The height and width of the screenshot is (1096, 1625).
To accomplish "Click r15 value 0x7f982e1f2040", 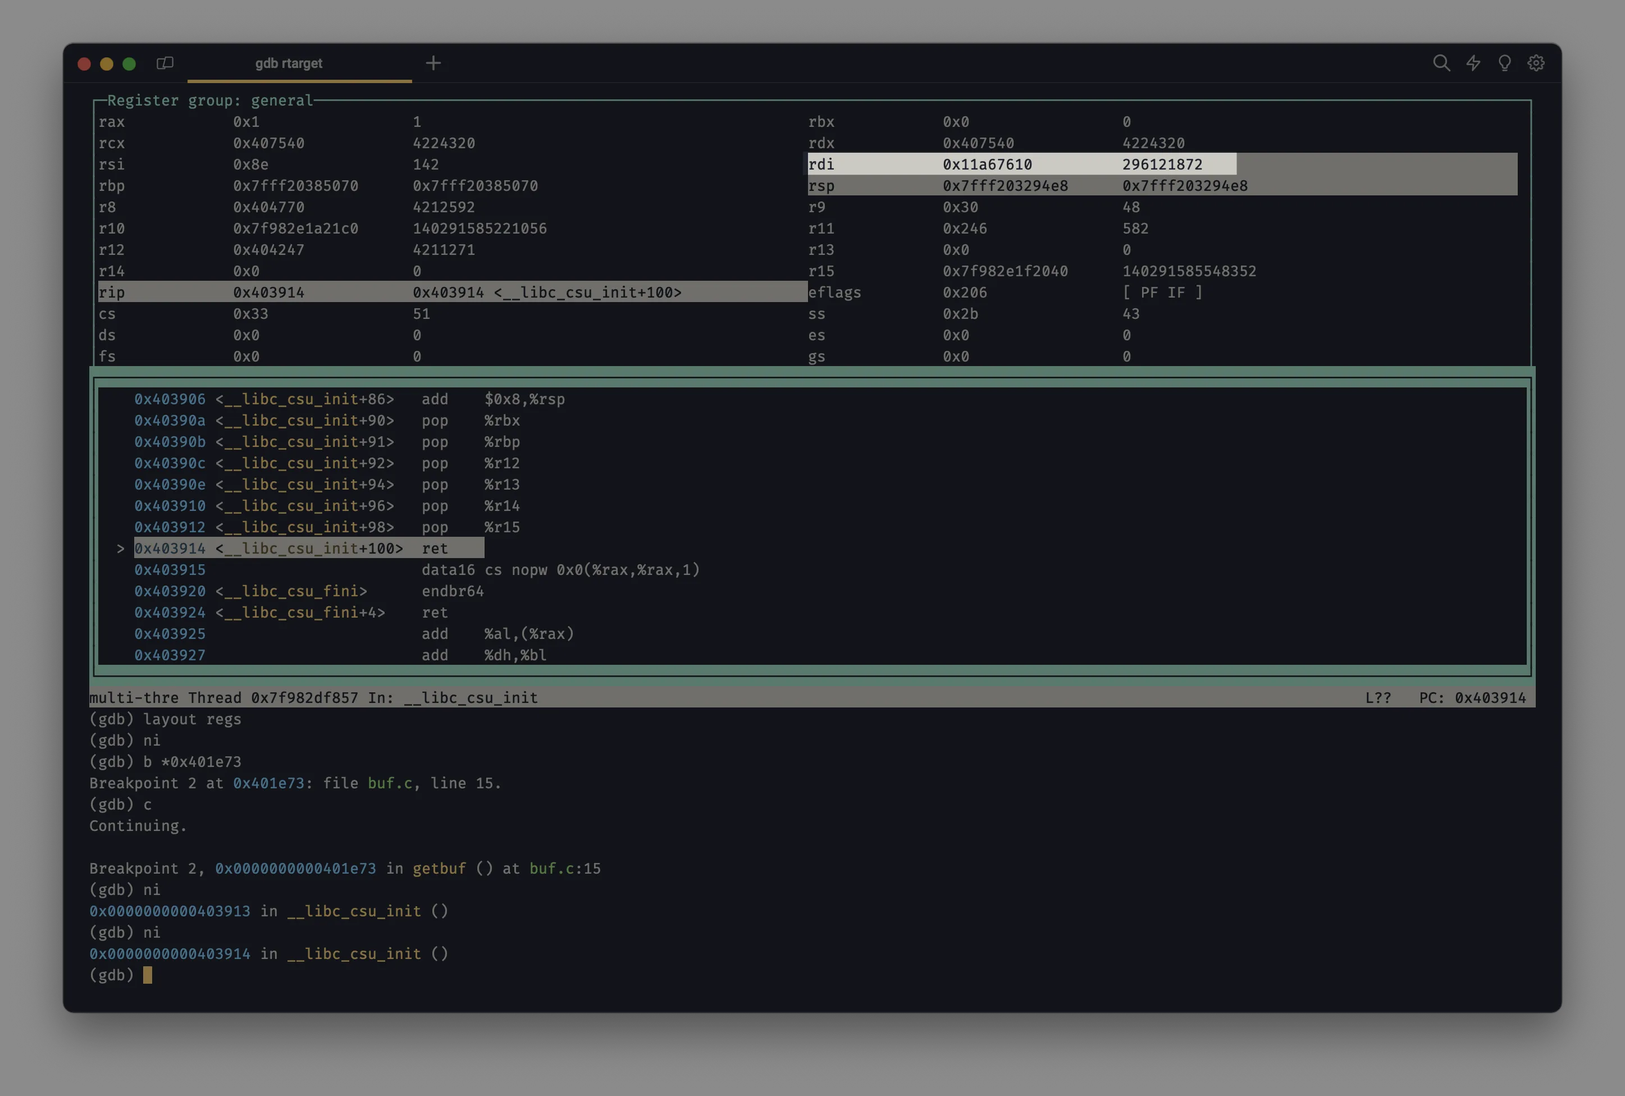I will [1005, 271].
